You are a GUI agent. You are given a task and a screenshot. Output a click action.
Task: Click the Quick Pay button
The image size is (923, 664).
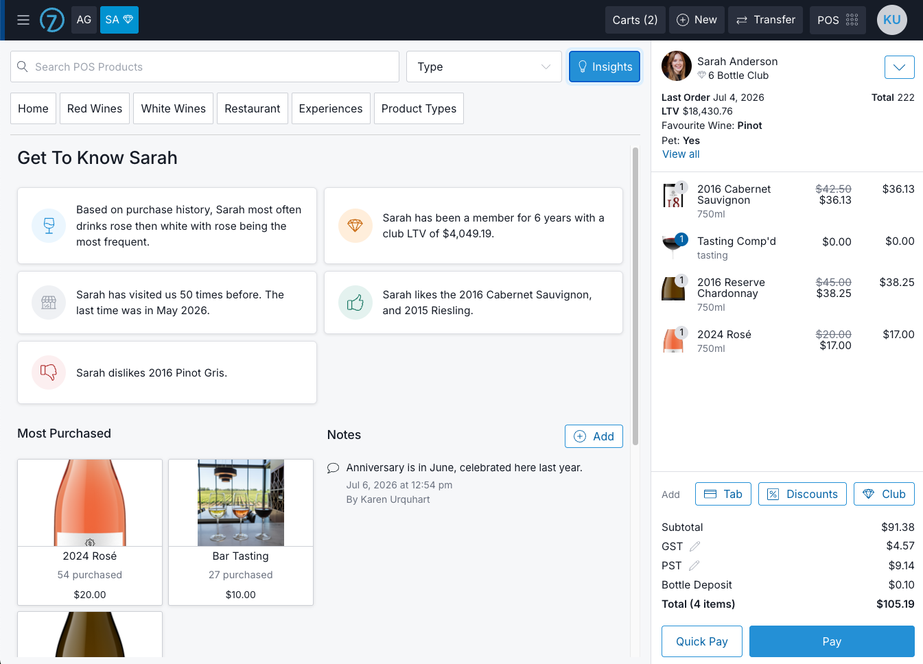point(702,641)
